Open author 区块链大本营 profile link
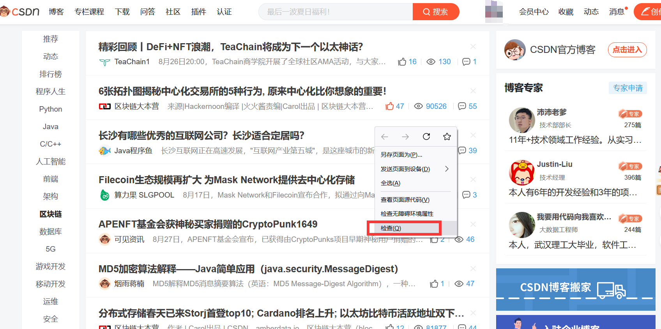 coord(137,106)
